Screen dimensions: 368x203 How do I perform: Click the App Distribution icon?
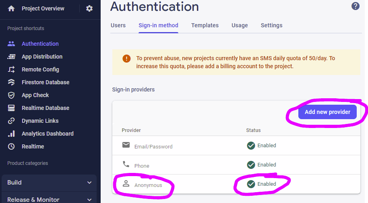11,57
